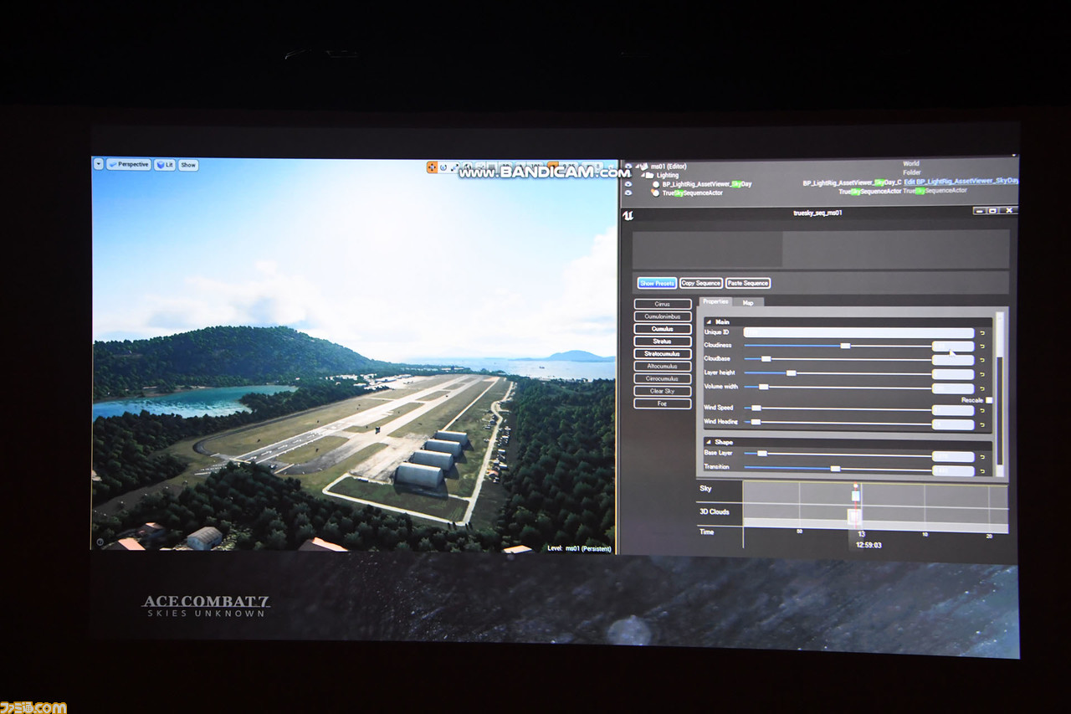Reset the Transition value to default
This screenshot has width=1071, height=714.
tap(982, 470)
